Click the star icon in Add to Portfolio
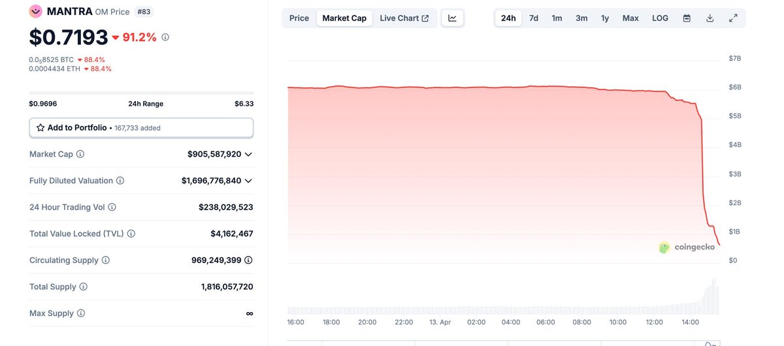This screenshot has height=346, width=784. (41, 128)
